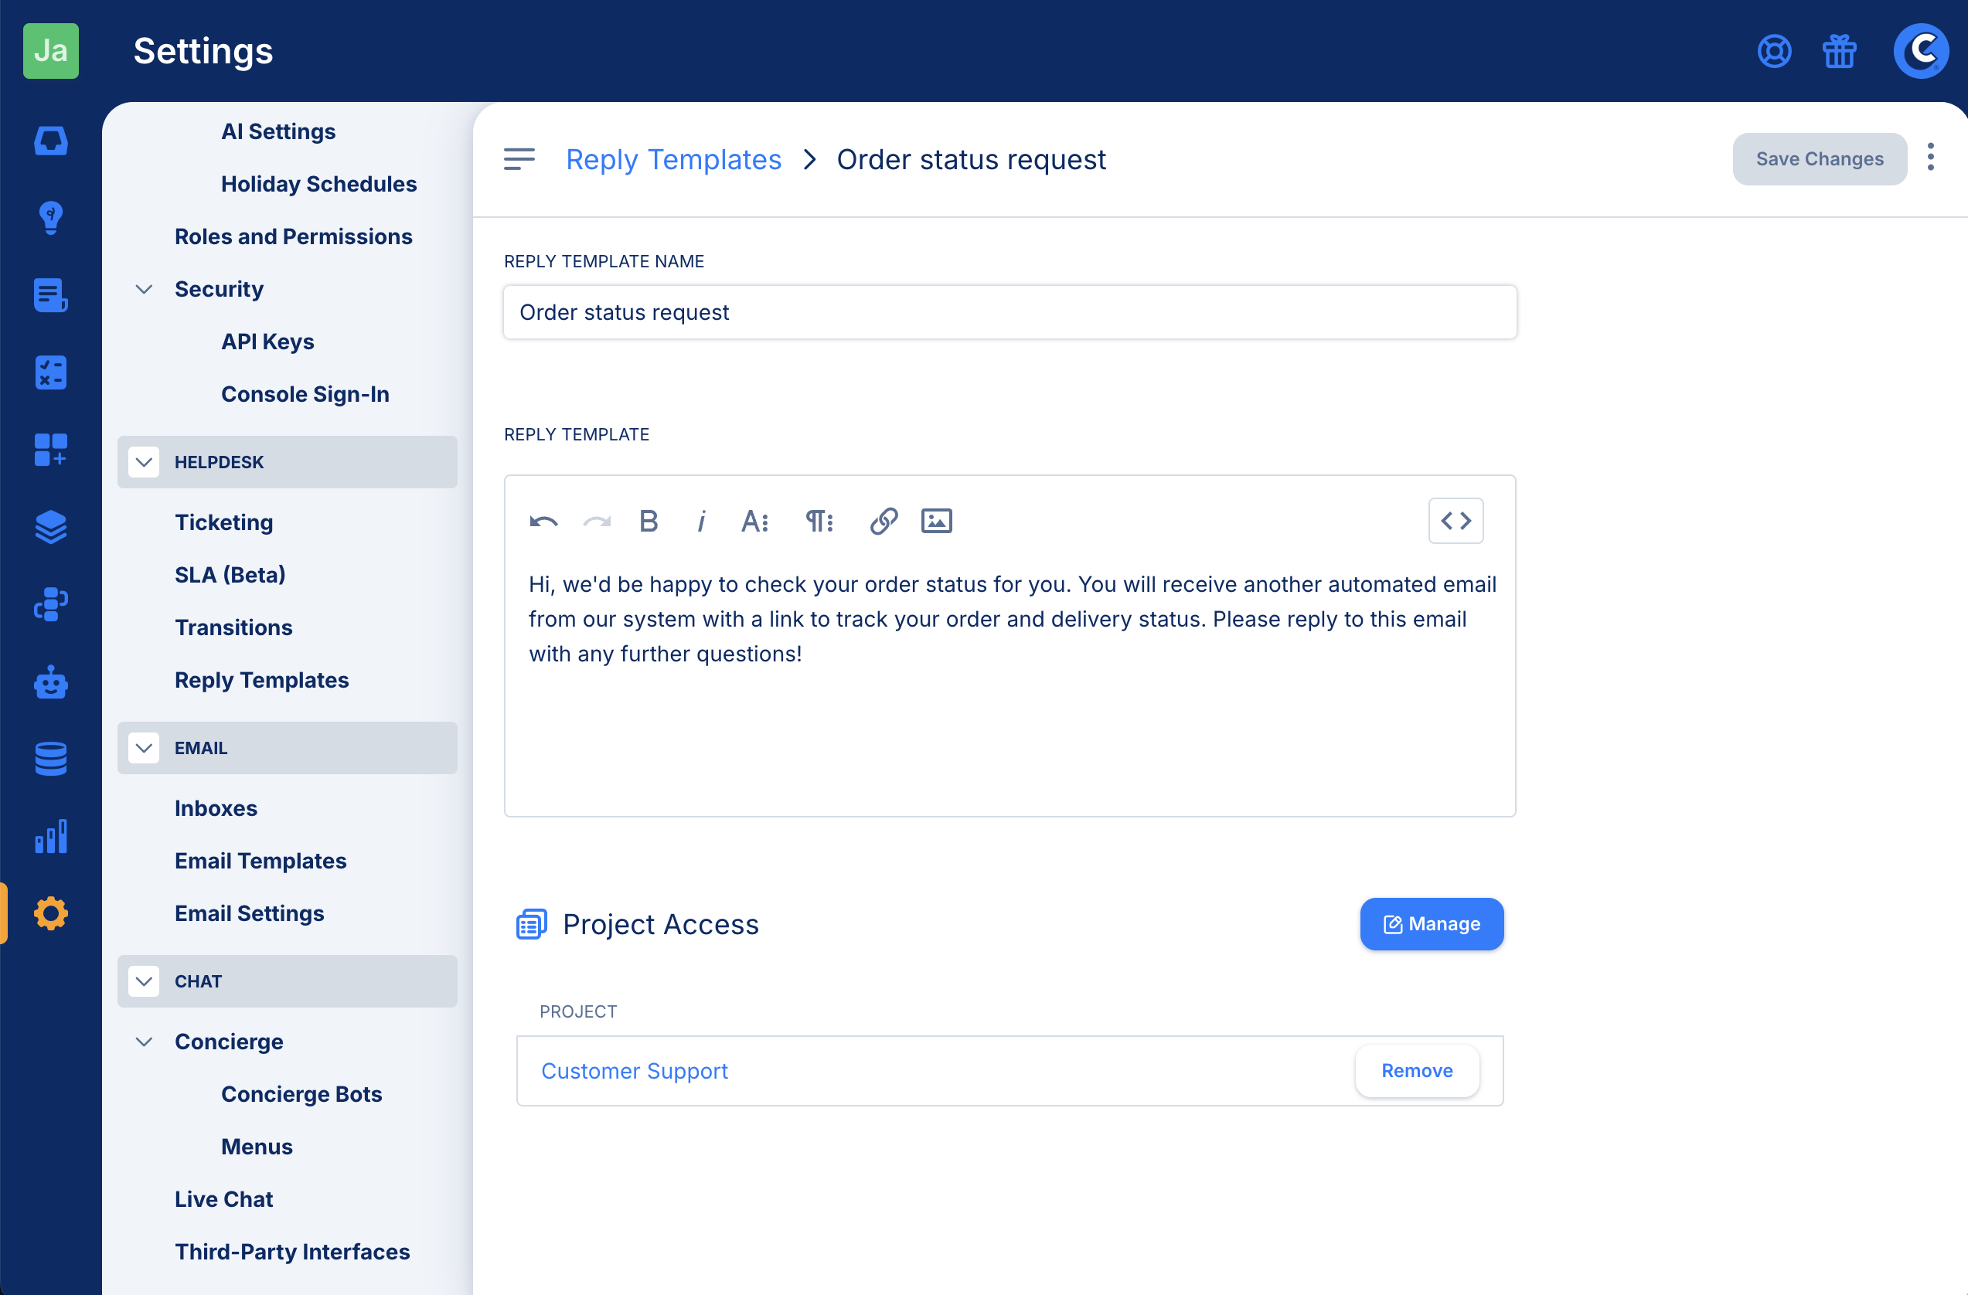Collapse the EMAIL section
1968x1295 pixels.
click(144, 748)
